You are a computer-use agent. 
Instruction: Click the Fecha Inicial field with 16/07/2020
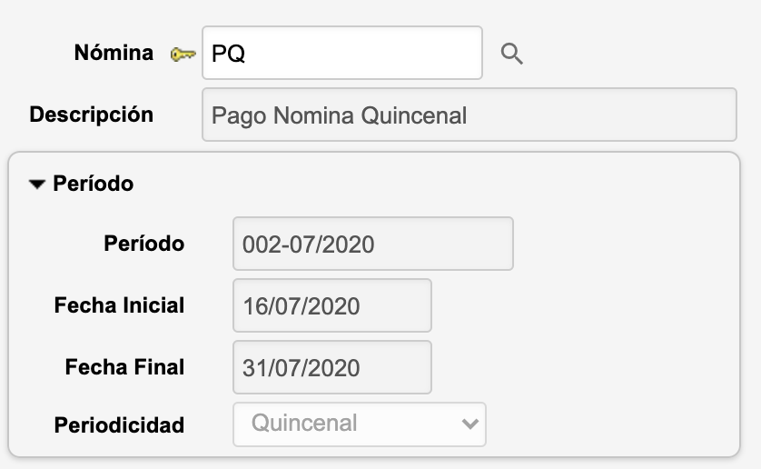tap(331, 305)
